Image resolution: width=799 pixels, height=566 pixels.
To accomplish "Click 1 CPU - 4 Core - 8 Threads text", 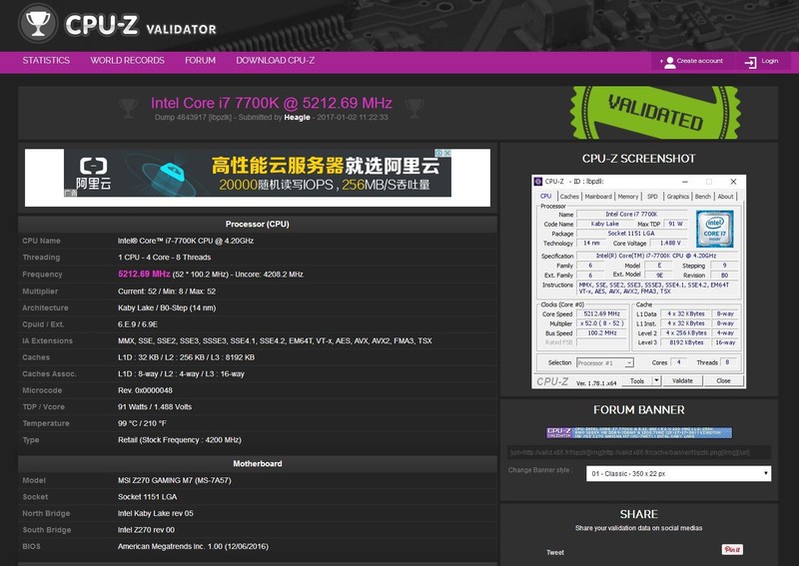I will (x=164, y=258).
